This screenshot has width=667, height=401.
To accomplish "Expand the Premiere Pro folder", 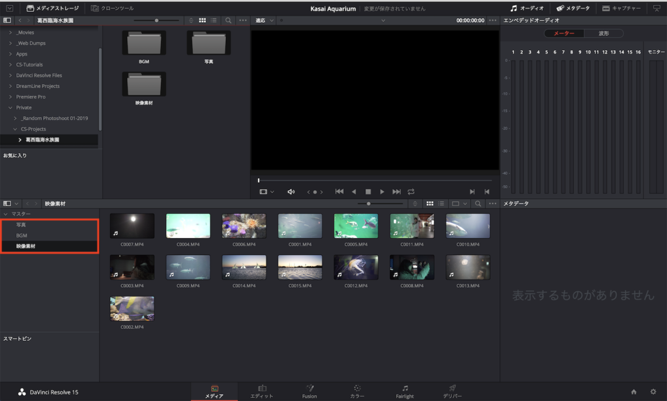I will click(x=10, y=97).
